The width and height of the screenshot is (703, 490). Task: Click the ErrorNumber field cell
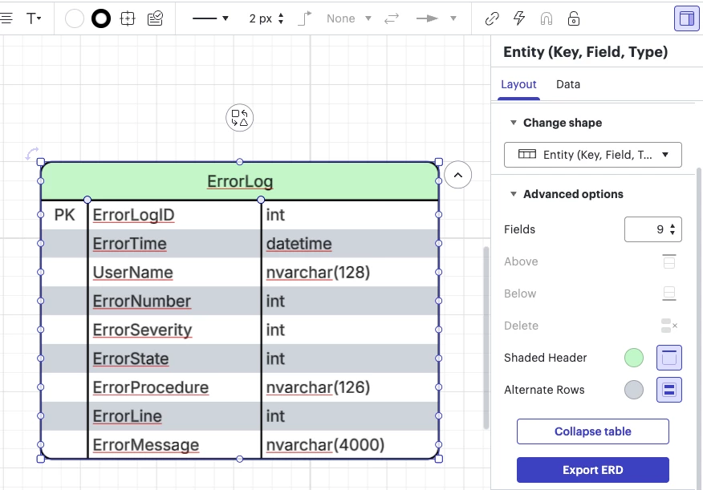click(174, 301)
